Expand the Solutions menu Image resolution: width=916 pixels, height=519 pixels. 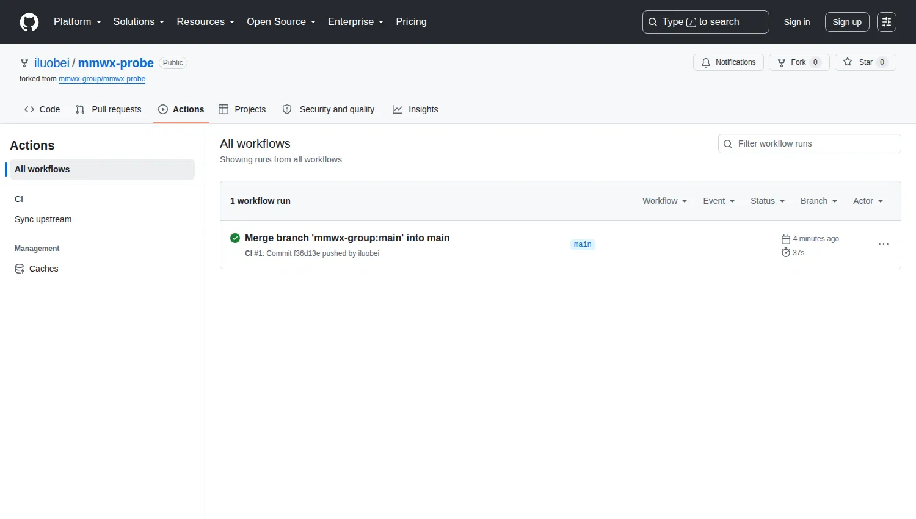tap(139, 22)
